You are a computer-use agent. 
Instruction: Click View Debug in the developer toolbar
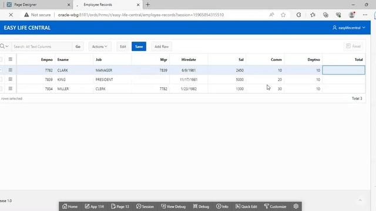coord(173,206)
